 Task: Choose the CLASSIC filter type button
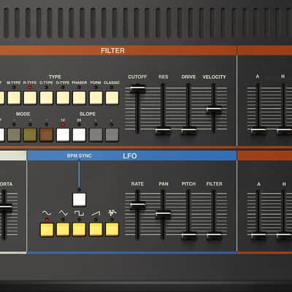[112, 98]
